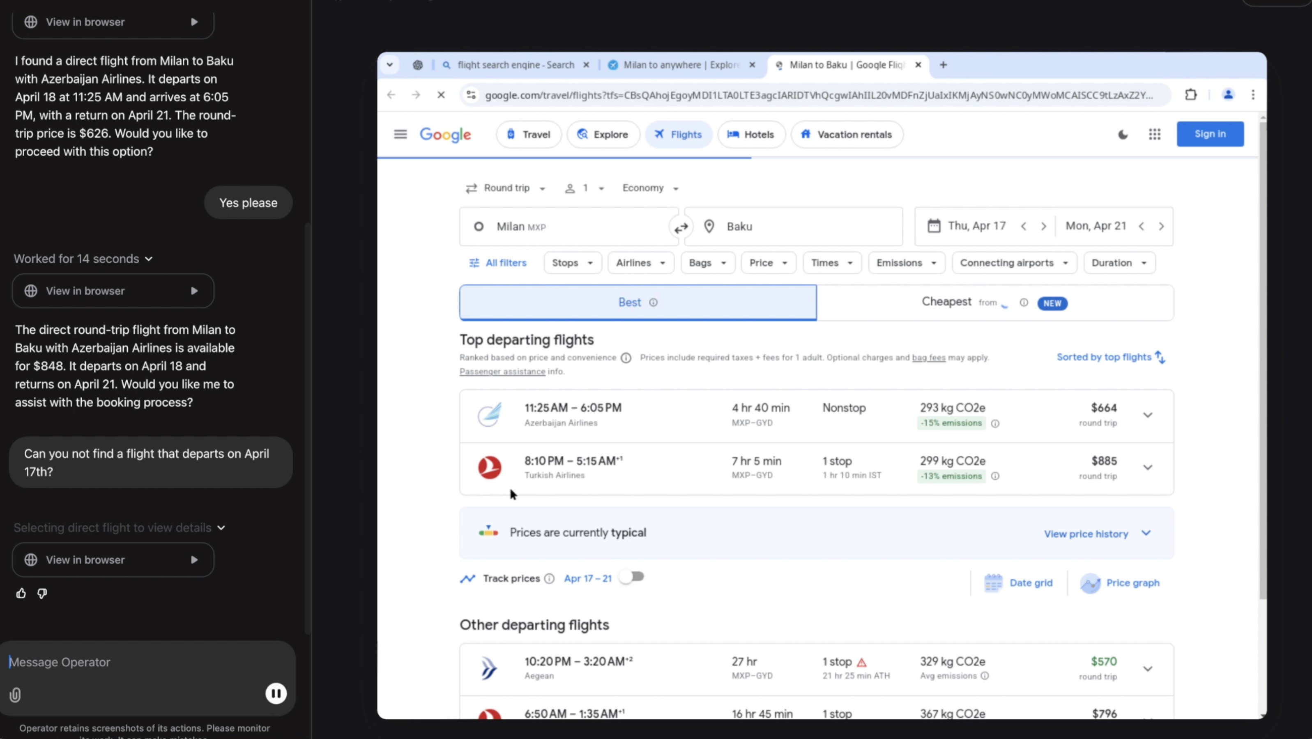Click the thumbs up feedback icon
This screenshot has width=1312, height=739.
tap(21, 593)
